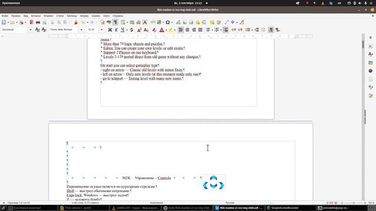
Task: Insert a comment note icon
Action: [x=212, y=22]
